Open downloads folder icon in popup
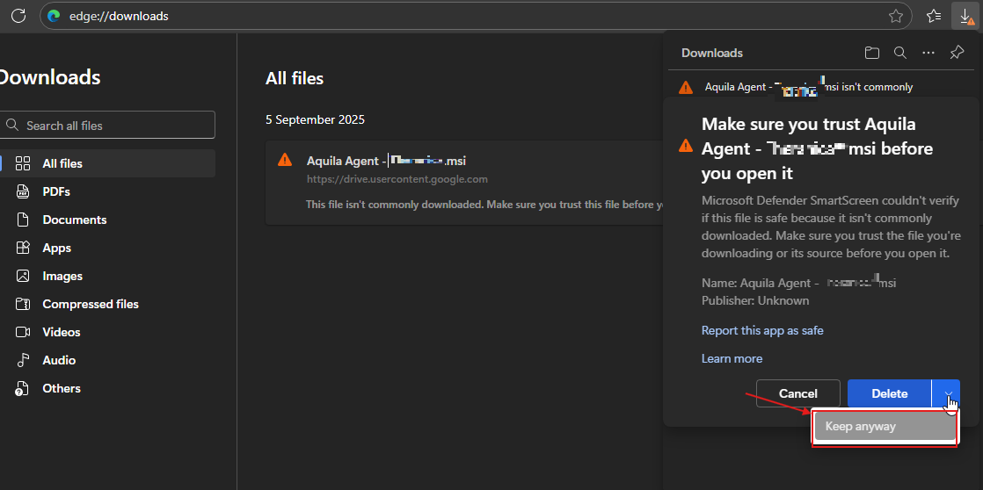The image size is (983, 490). coord(871,53)
